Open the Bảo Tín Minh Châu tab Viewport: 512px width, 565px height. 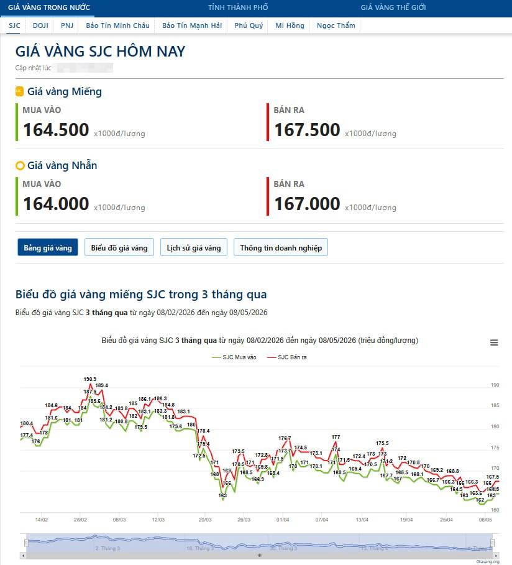pyautogui.click(x=117, y=25)
